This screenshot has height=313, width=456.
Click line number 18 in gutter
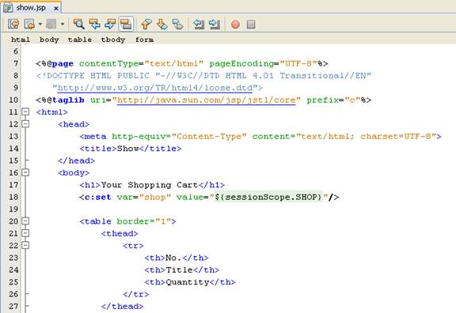click(x=13, y=197)
